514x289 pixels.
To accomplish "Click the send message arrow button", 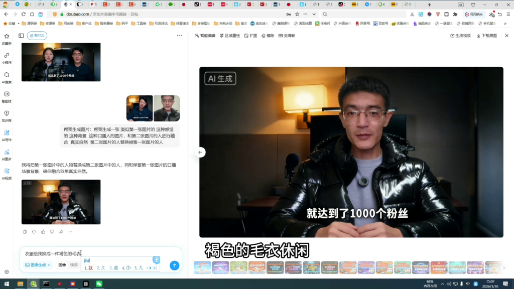I will (x=174, y=265).
